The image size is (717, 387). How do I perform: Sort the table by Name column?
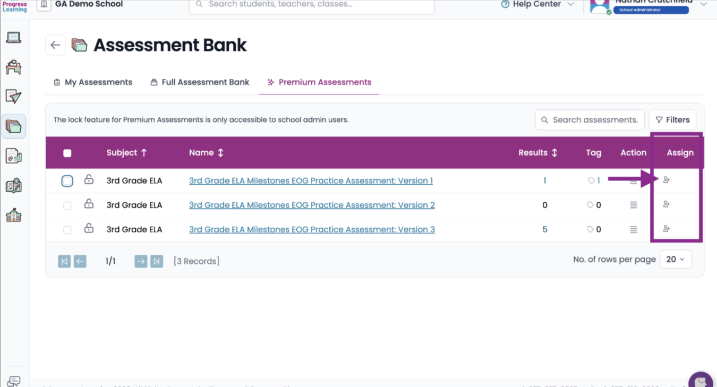(206, 152)
